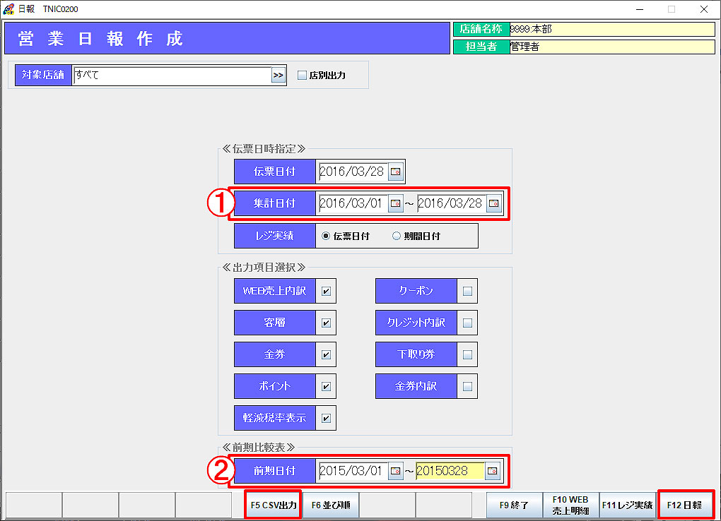Enable the クーポン checkbox
This screenshot has height=521, width=721.
coord(468,291)
